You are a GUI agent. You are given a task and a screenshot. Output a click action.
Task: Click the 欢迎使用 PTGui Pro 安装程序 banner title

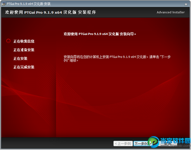[51, 12]
